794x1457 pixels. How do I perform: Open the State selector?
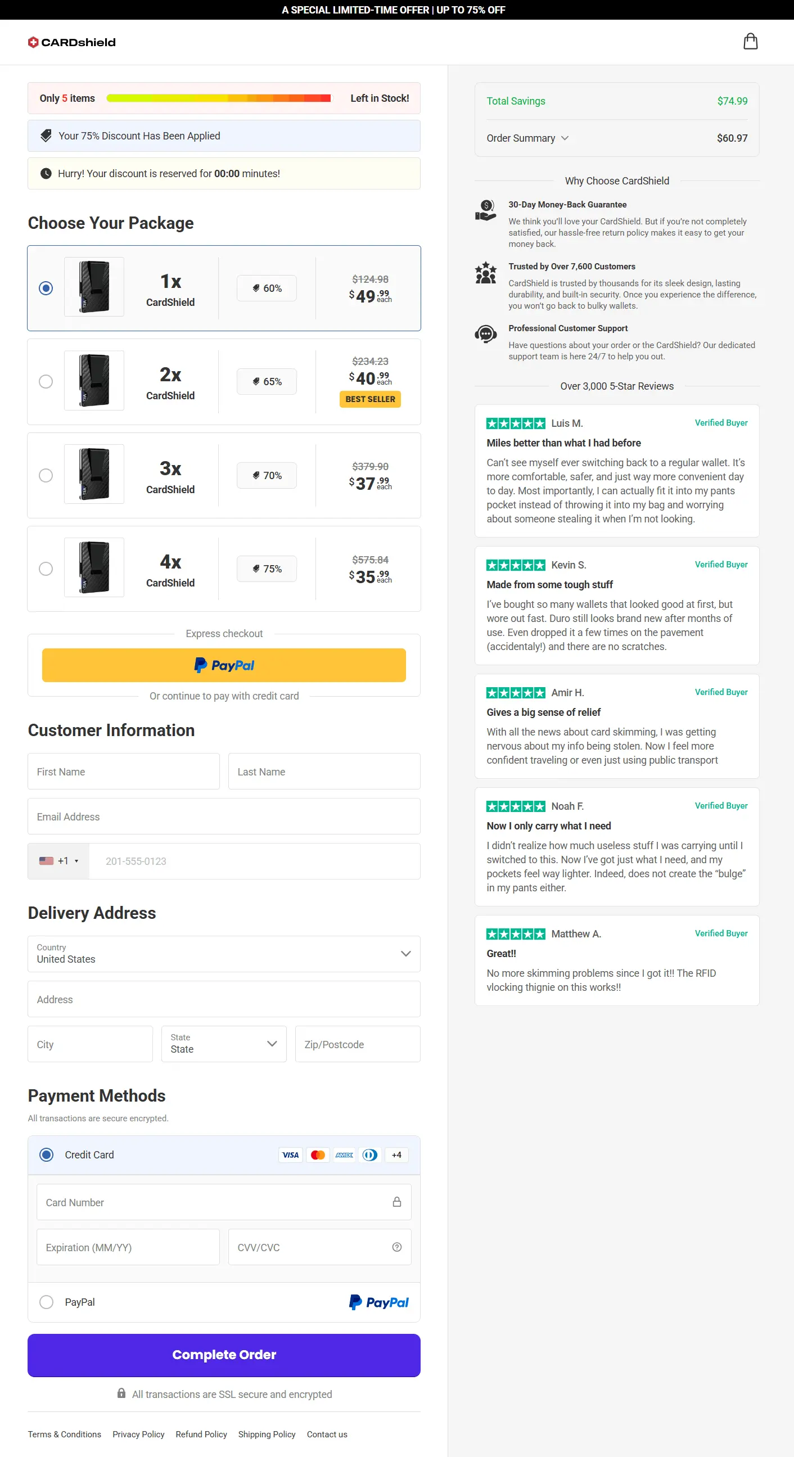[224, 1044]
